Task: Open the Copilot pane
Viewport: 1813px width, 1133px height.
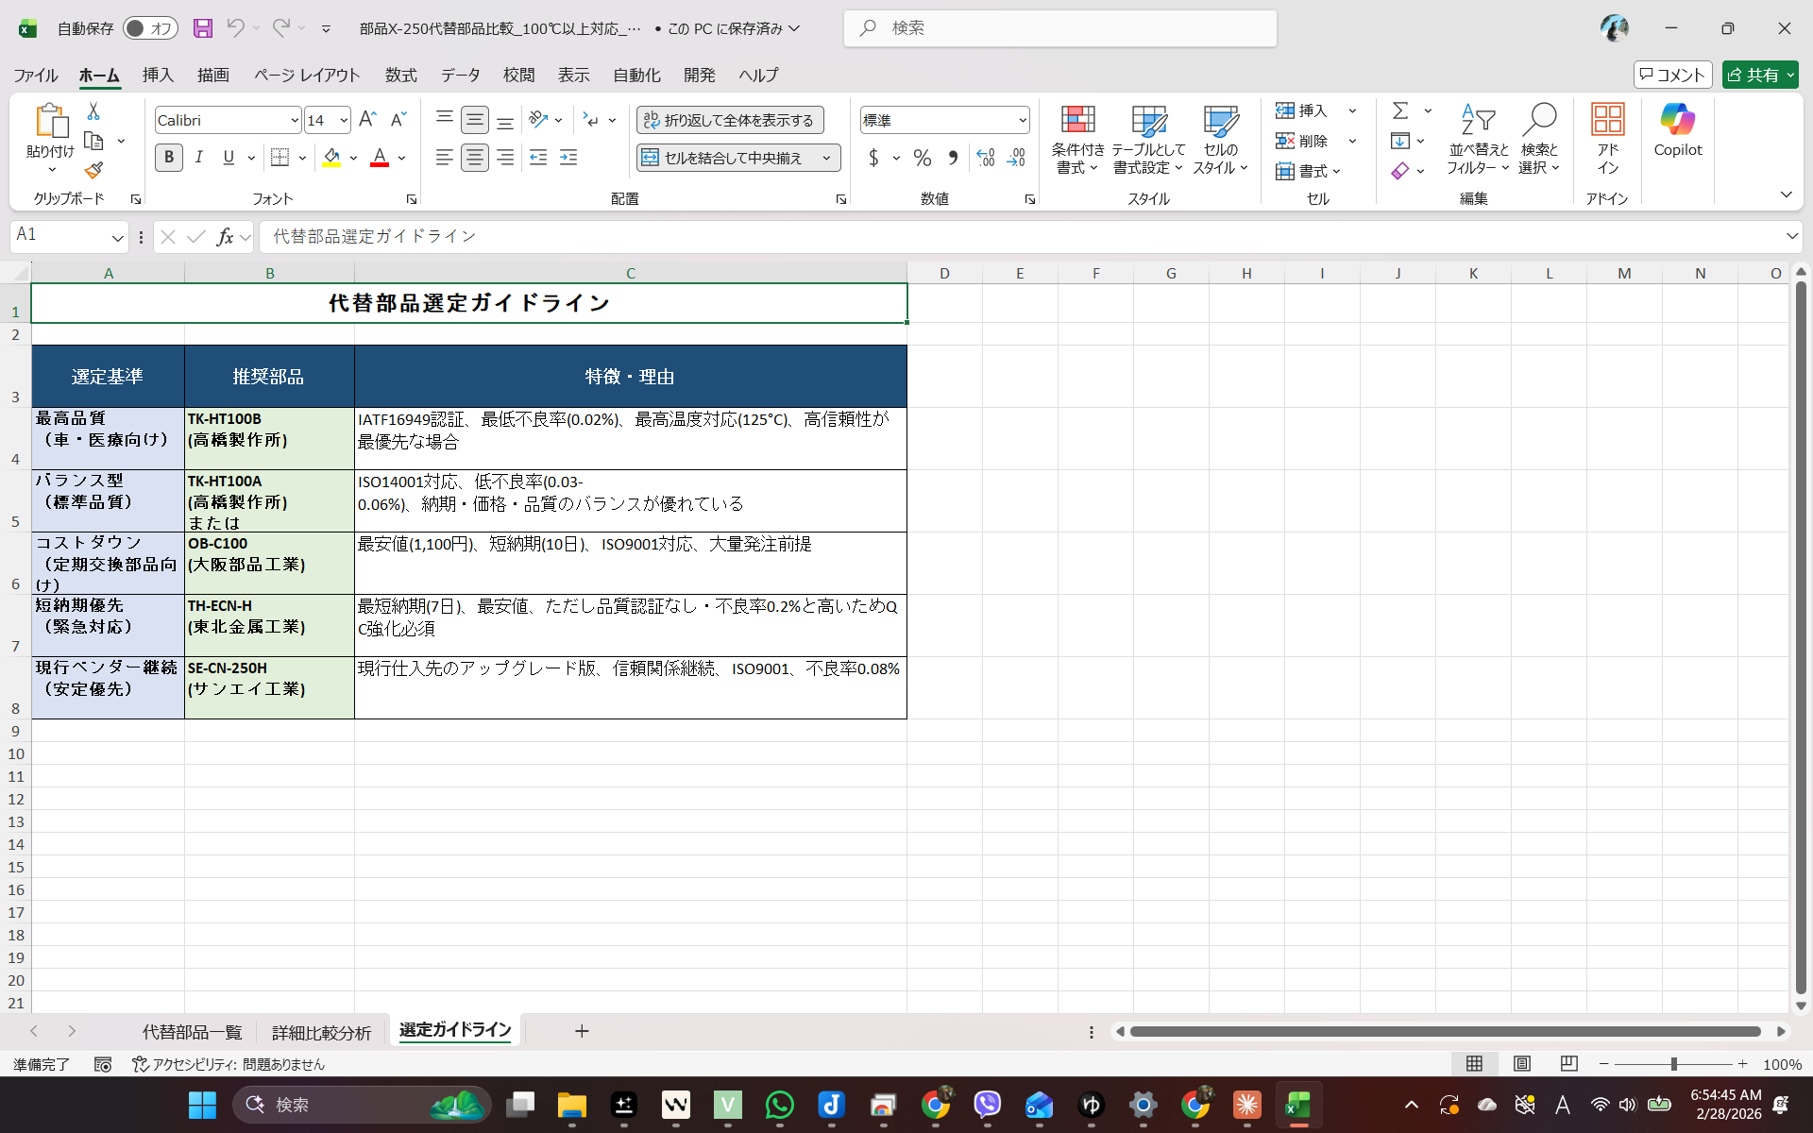Action: click(x=1677, y=130)
